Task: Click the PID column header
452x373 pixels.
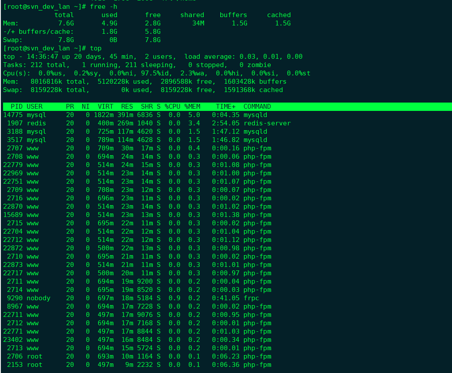Action: coord(17,107)
